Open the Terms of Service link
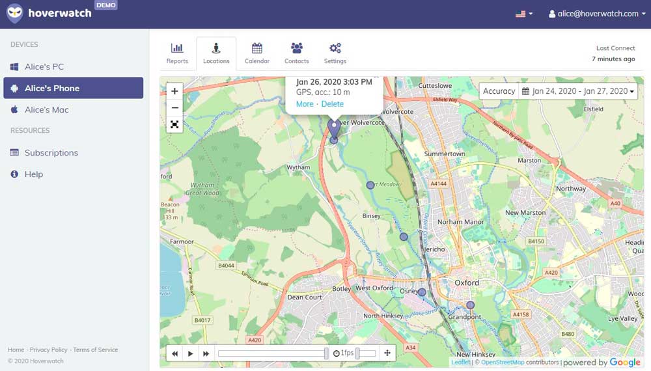Image resolution: width=651 pixels, height=371 pixels. [x=96, y=350]
